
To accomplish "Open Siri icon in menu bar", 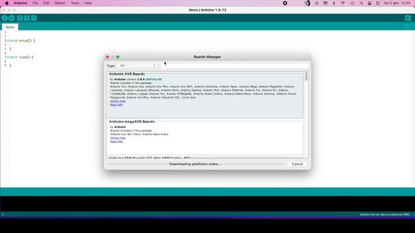I will click(378, 3).
